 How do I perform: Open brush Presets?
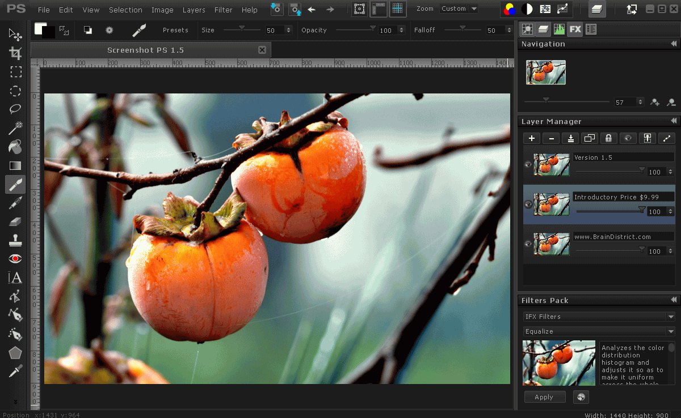[x=175, y=30]
